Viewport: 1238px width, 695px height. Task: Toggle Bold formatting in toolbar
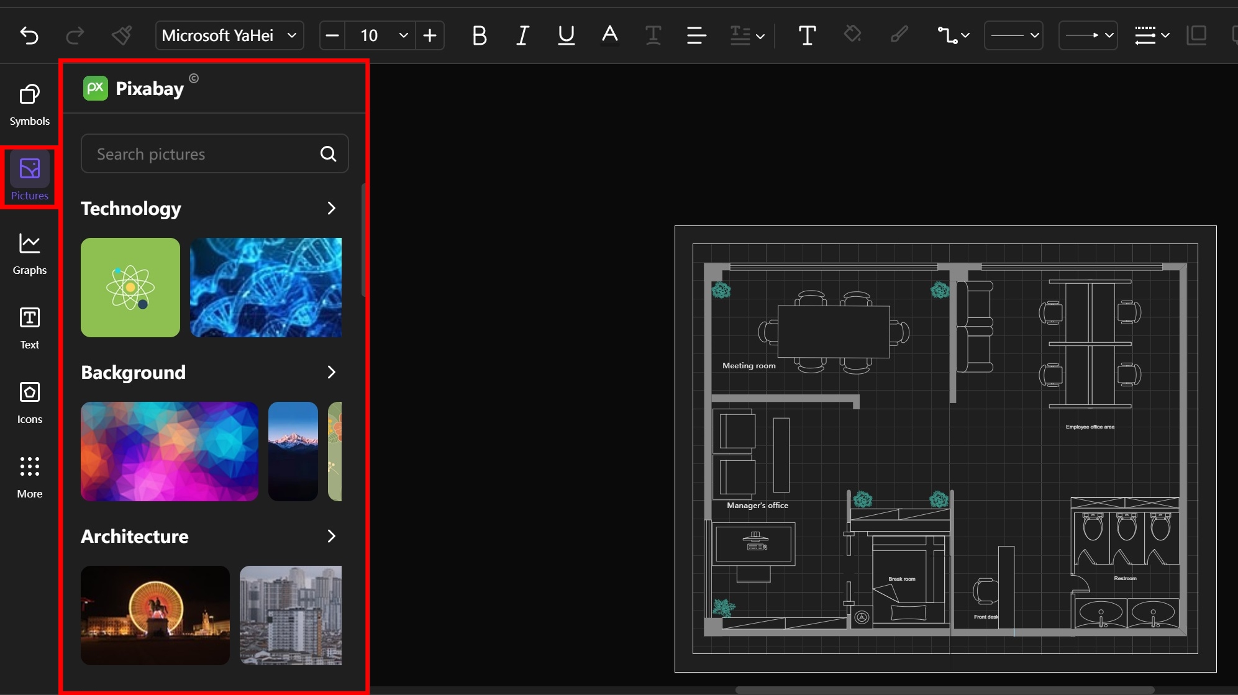(x=479, y=35)
